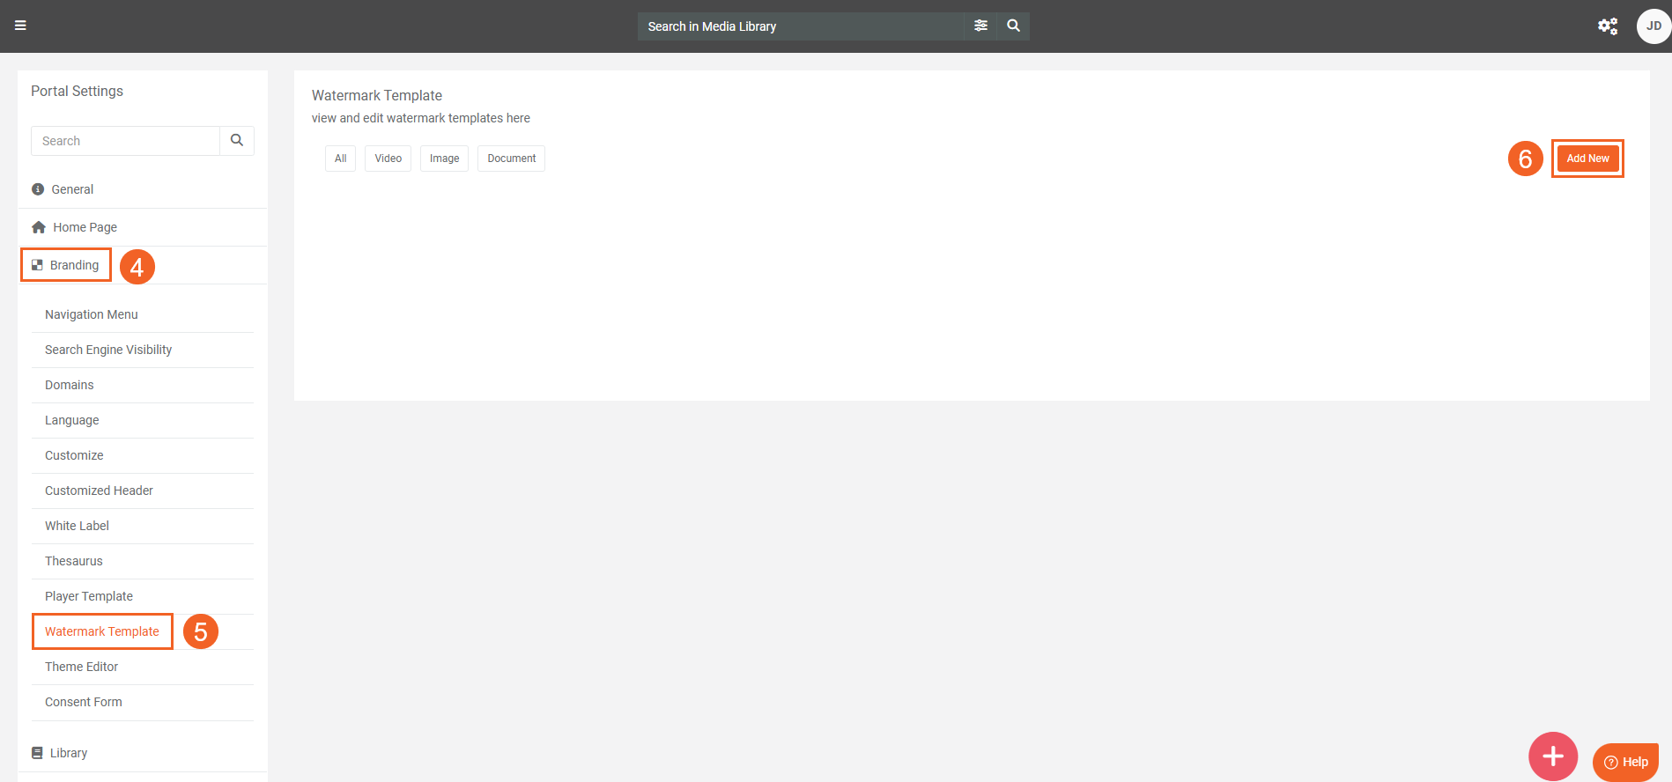Screen dimensions: 1672x782
Task: Click the Add New button
Action: pyautogui.click(x=1587, y=159)
